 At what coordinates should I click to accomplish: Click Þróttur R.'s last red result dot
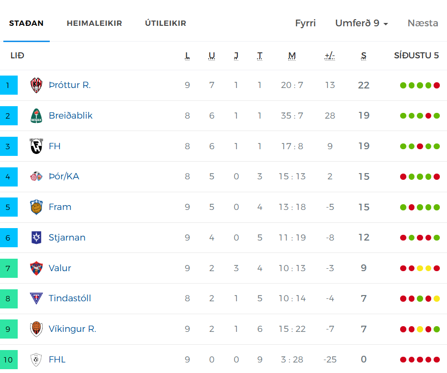(x=436, y=85)
